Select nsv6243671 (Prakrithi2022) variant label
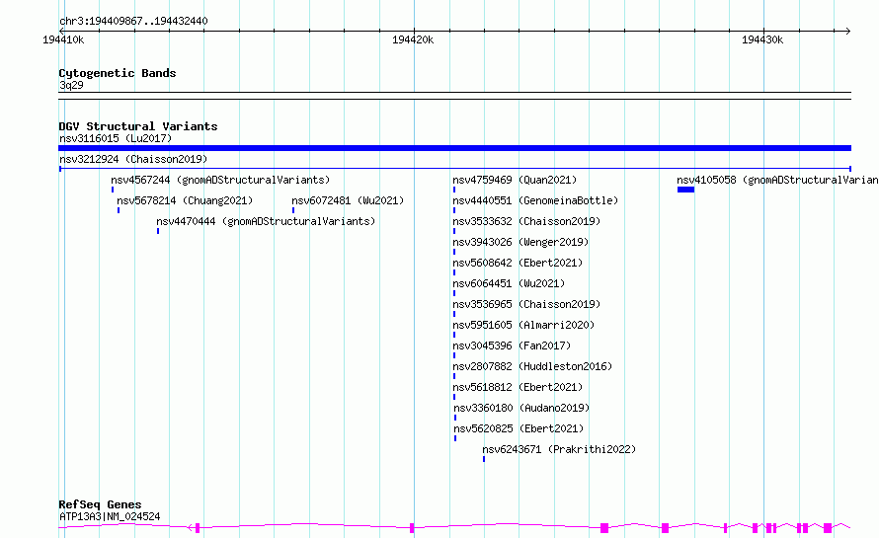The height and width of the screenshot is (538, 879). (559, 449)
